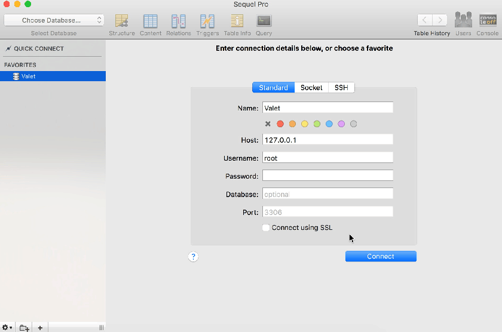Screen dimensions: 502x332
Task: Open the Query editor toolbar icon
Action: point(264,21)
